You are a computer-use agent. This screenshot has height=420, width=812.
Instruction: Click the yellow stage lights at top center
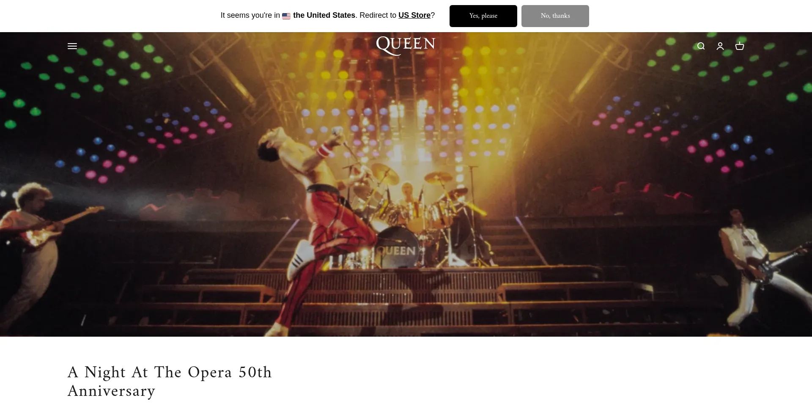point(406,72)
